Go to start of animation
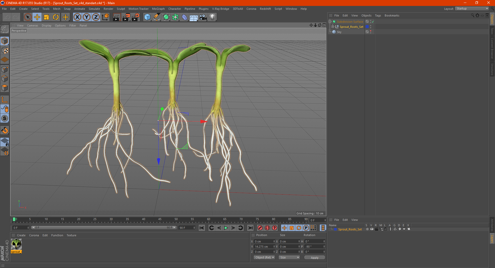The width and height of the screenshot is (495, 268). [x=202, y=228]
